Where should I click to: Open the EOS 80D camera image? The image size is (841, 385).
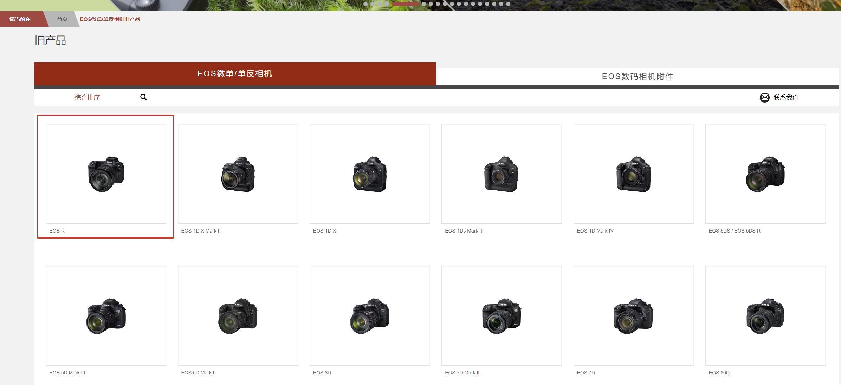[765, 316]
